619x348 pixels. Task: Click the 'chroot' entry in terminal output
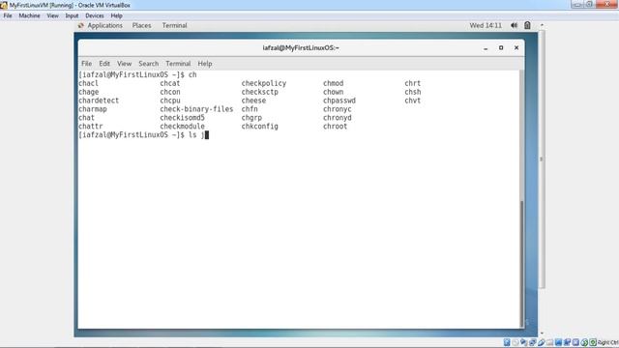tap(336, 127)
